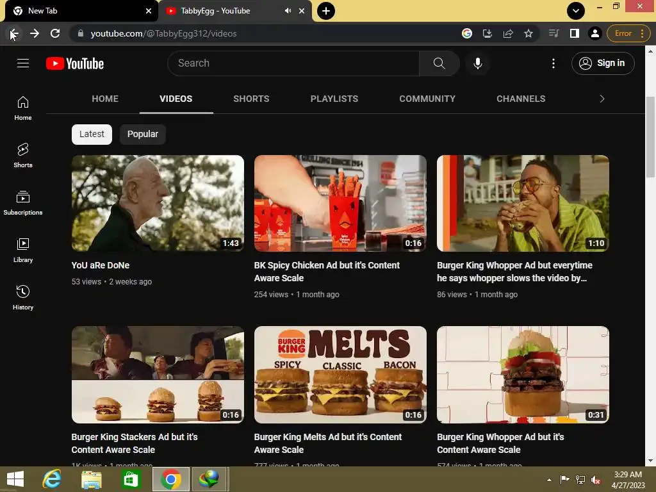The height and width of the screenshot is (492, 656).
Task: Click the Google icon in address bar
Action: pyautogui.click(x=467, y=33)
